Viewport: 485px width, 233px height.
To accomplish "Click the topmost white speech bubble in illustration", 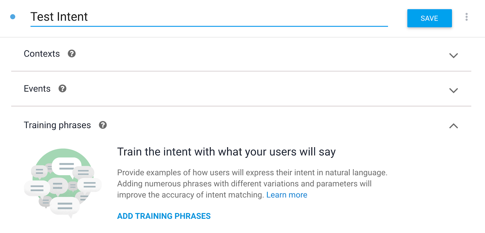I will tap(66, 166).
